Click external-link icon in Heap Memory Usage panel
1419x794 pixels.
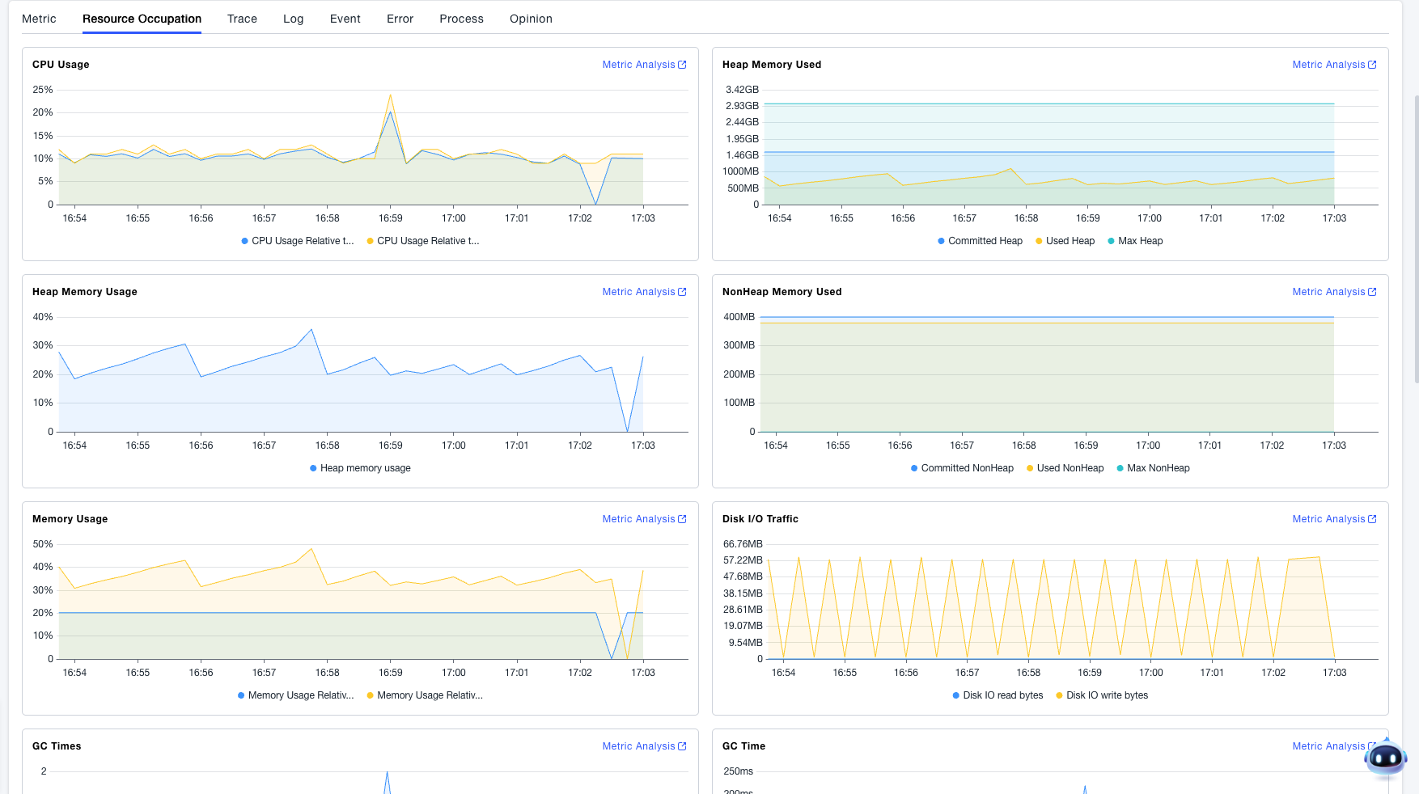[x=682, y=292]
